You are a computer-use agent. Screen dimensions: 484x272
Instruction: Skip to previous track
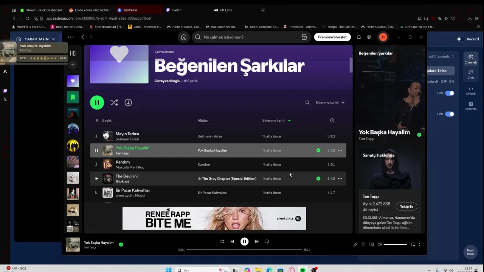[233, 241]
